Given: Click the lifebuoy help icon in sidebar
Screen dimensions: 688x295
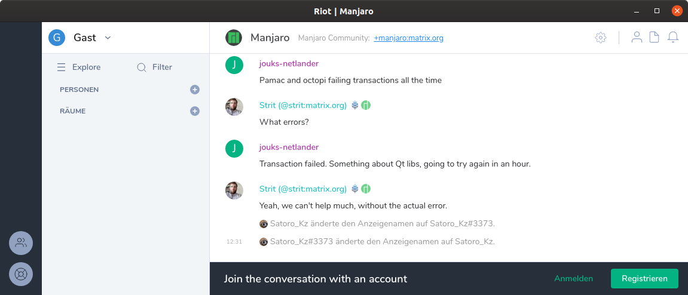Looking at the screenshot, I should pyautogui.click(x=21, y=274).
